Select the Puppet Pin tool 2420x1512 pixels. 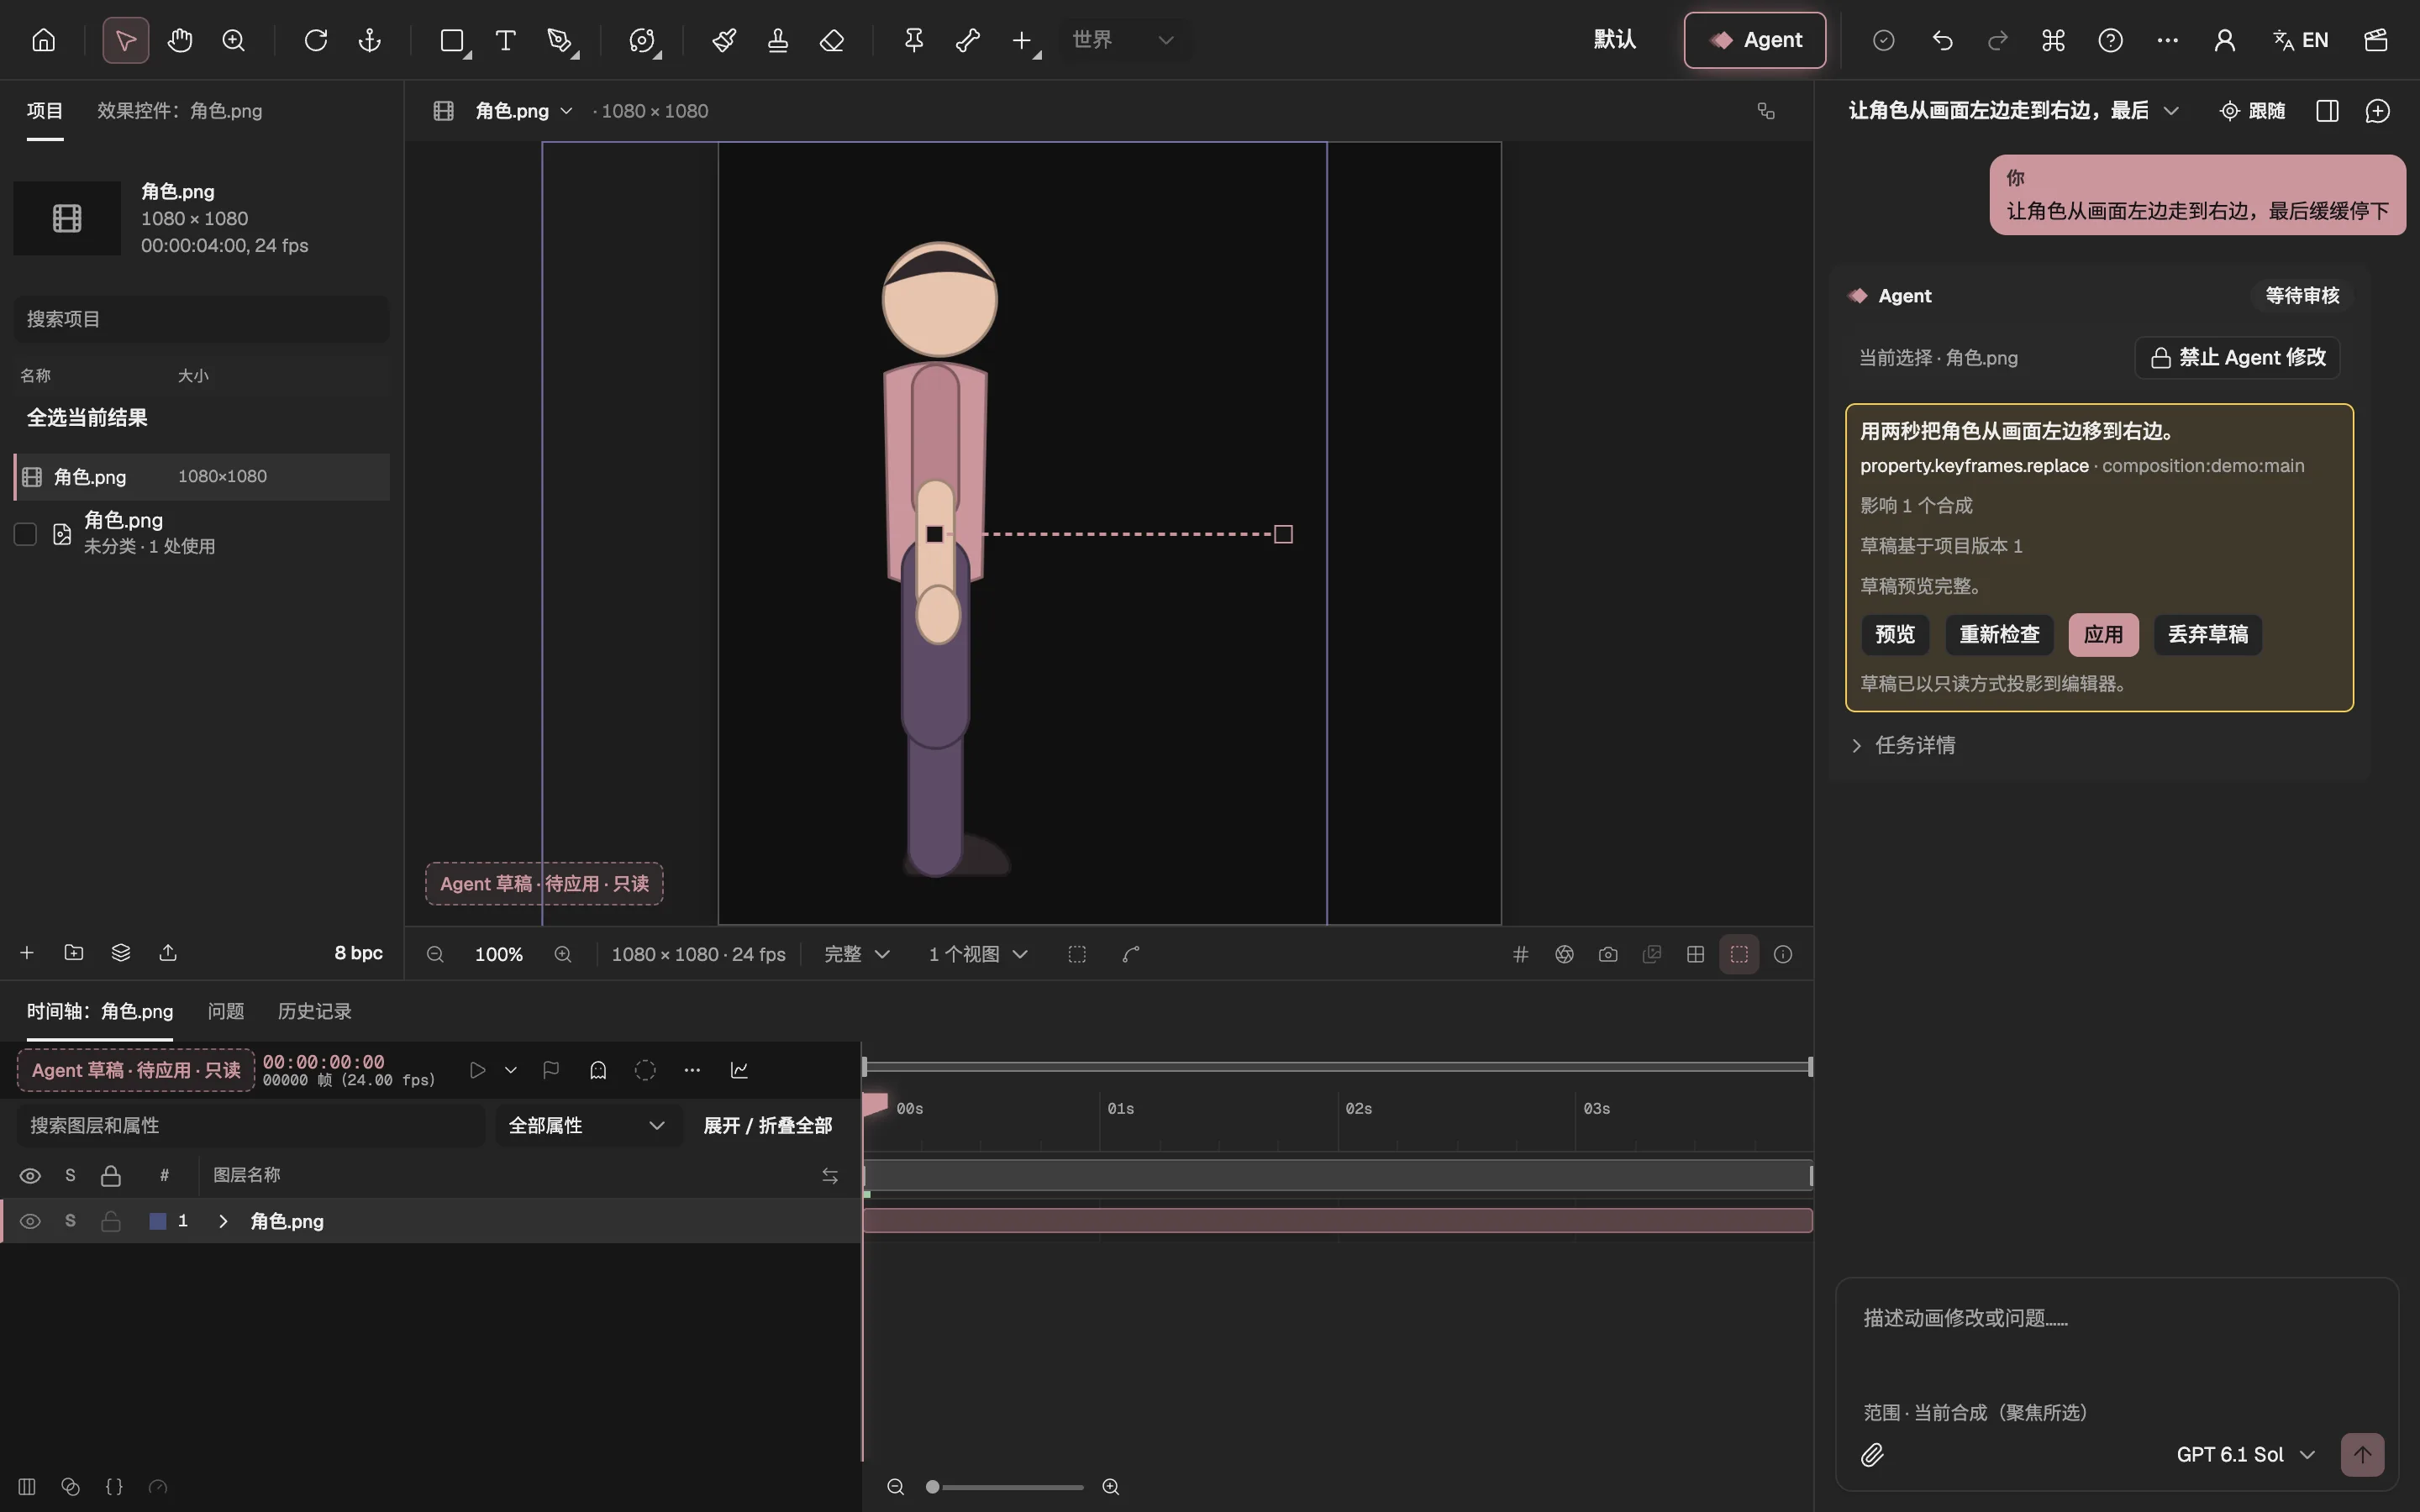(914, 40)
